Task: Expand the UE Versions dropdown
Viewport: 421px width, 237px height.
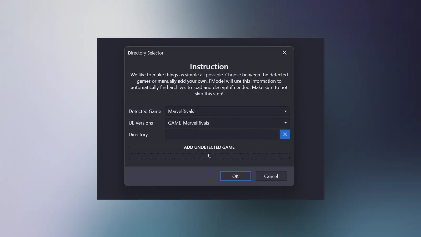Action: [x=285, y=123]
